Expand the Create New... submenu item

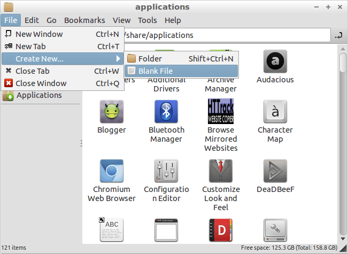click(x=63, y=59)
